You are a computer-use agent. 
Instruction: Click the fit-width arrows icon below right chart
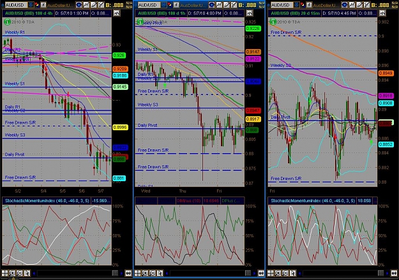pyautogui.click(x=394, y=274)
